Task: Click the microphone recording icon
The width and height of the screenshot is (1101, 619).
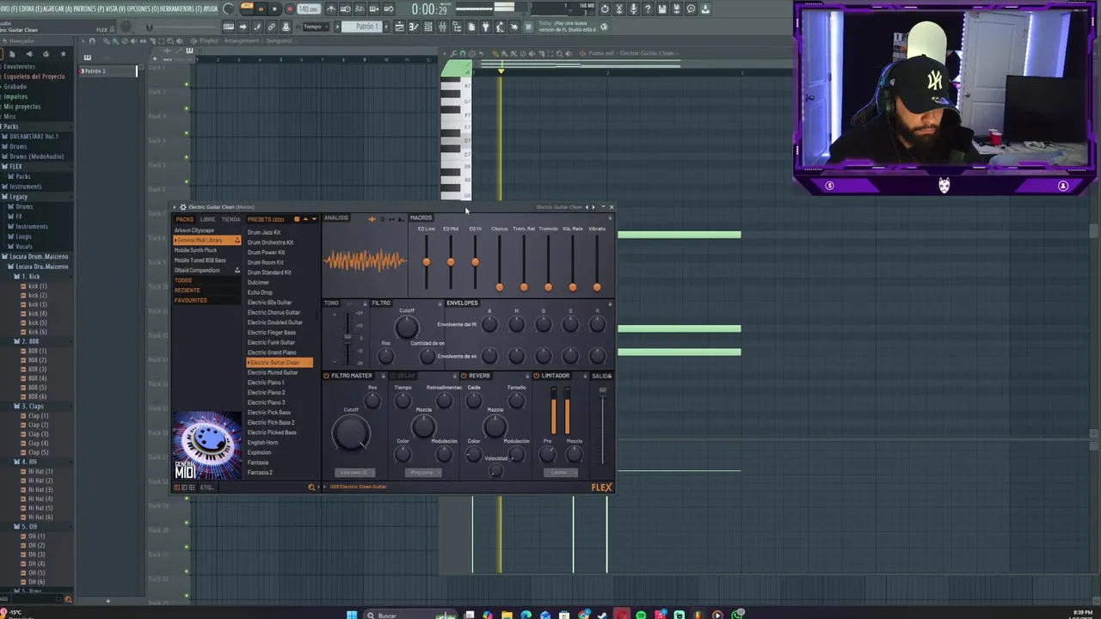Action: pyautogui.click(x=633, y=9)
